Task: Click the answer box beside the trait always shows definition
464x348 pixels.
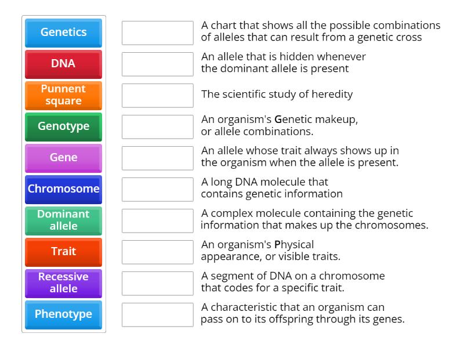Action: tap(157, 158)
